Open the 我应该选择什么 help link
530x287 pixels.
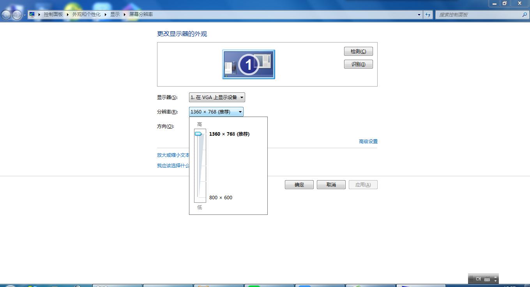click(x=173, y=166)
